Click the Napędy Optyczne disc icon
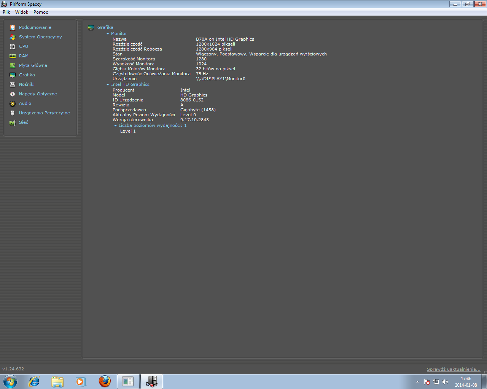Image resolution: width=487 pixels, height=389 pixels. pos(13,94)
